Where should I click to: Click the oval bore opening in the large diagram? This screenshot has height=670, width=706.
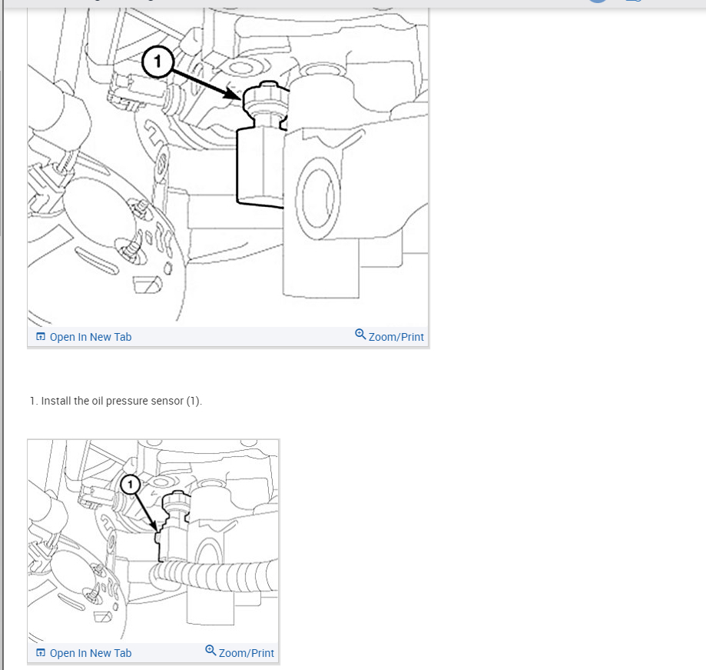coord(318,198)
